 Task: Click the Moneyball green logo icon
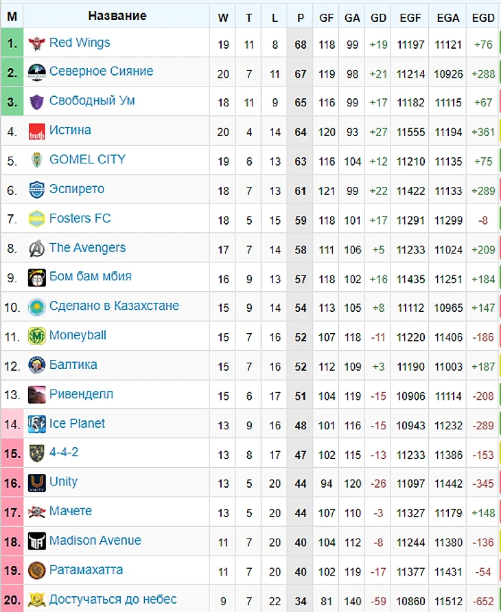click(x=36, y=336)
